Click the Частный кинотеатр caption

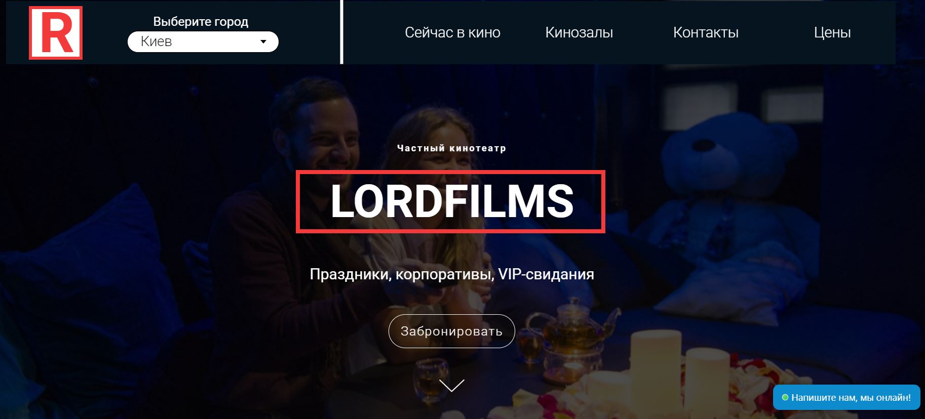[x=451, y=148]
